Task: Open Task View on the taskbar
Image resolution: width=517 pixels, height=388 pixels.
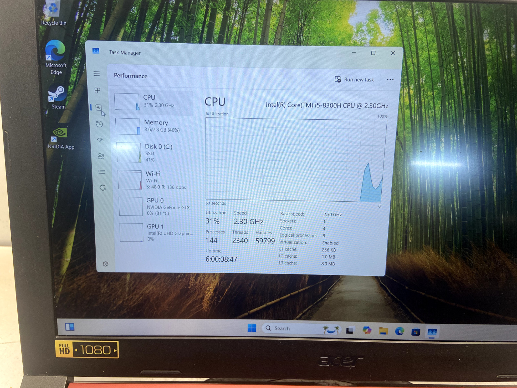Action: point(349,330)
